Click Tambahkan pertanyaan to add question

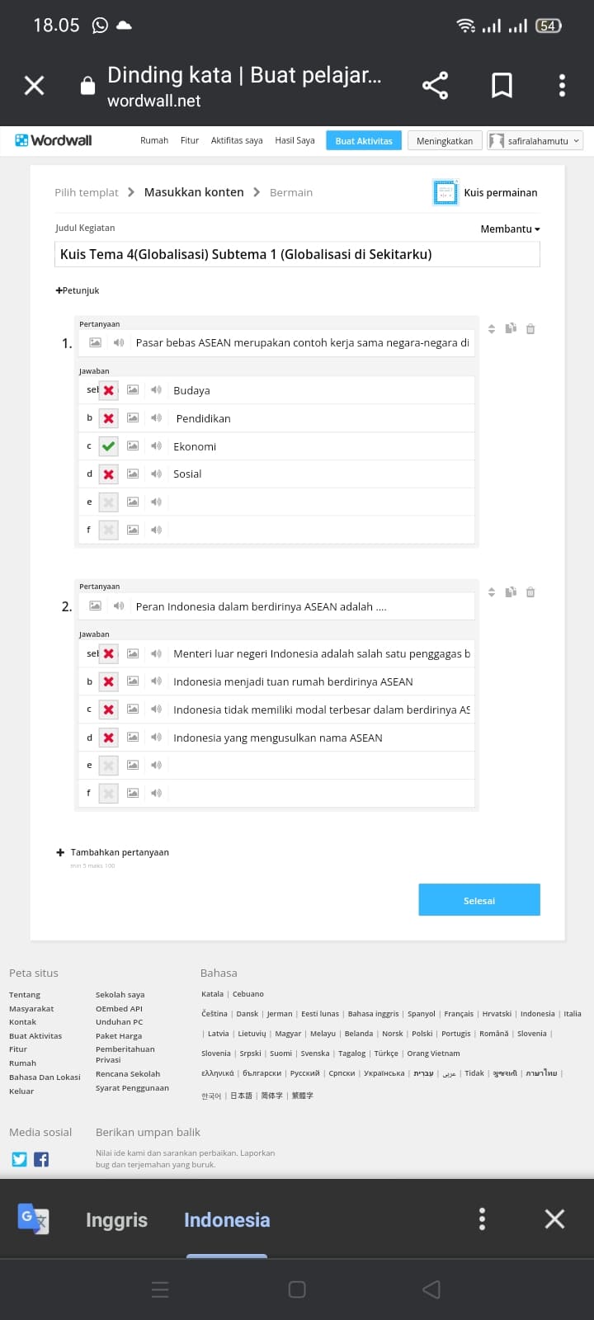112,852
